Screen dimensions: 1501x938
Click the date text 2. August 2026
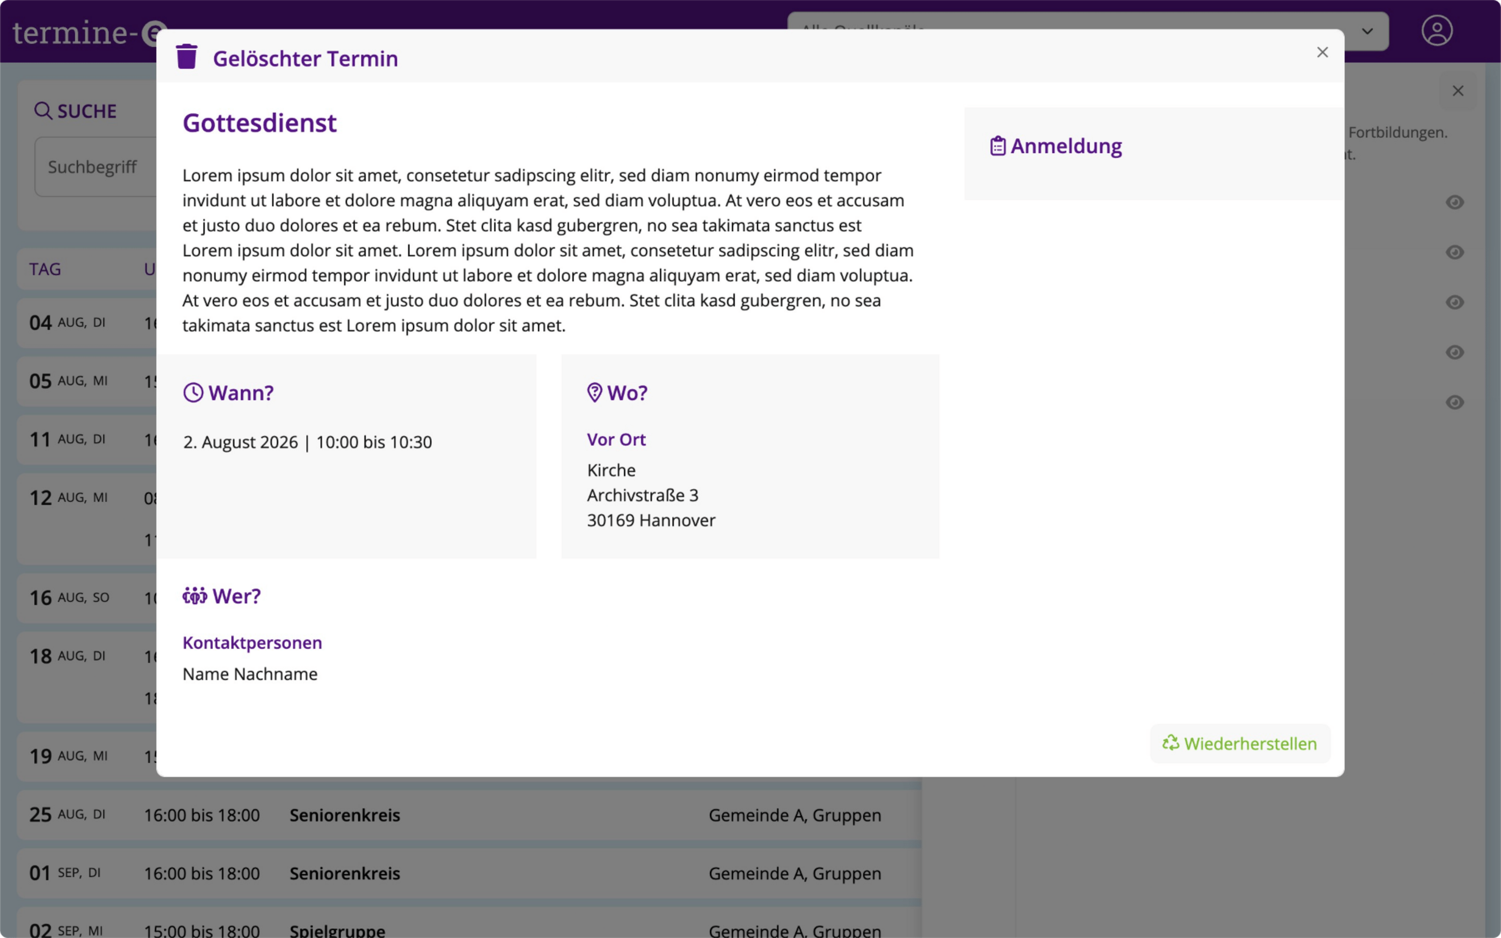point(241,442)
